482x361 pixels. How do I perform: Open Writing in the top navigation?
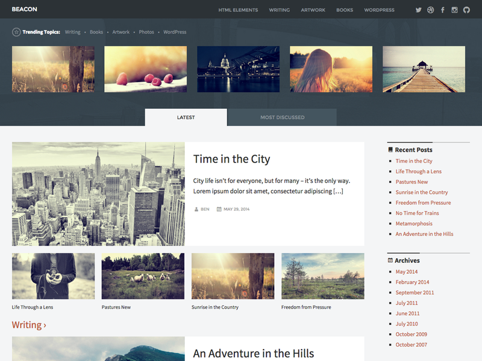pyautogui.click(x=280, y=10)
